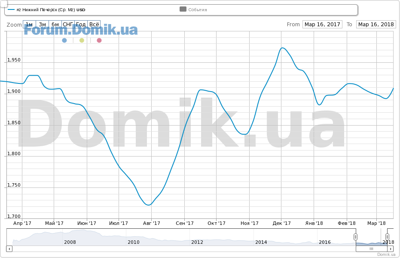Click the navigator's right range handle

click(387, 237)
